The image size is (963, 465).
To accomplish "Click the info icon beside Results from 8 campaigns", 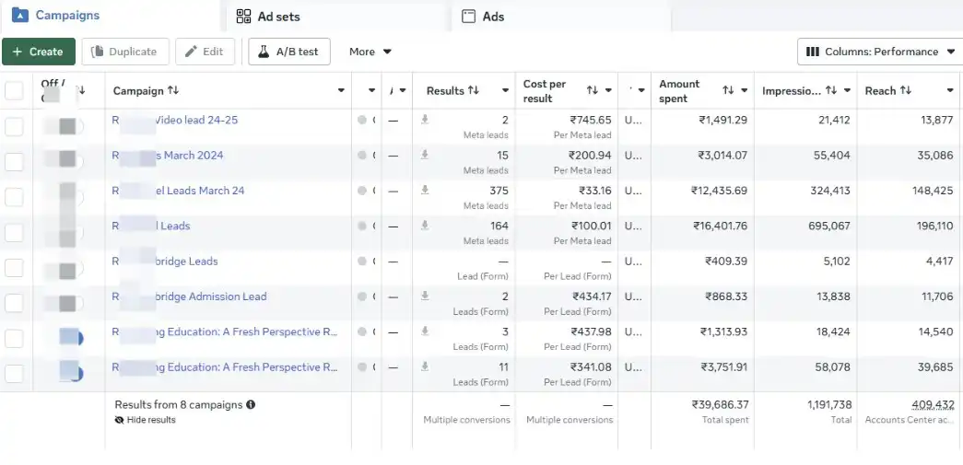I will click(x=251, y=404).
